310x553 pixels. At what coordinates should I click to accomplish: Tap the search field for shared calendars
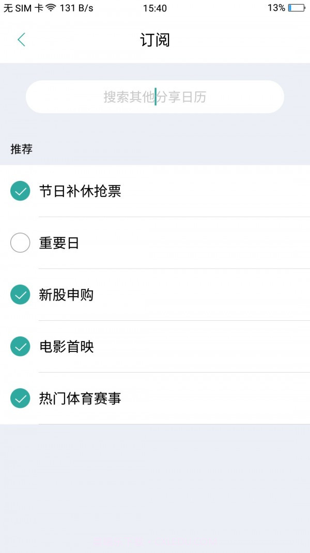coord(155,97)
